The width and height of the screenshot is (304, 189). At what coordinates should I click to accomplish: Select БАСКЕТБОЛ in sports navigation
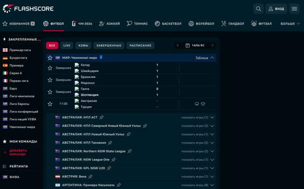(168, 24)
